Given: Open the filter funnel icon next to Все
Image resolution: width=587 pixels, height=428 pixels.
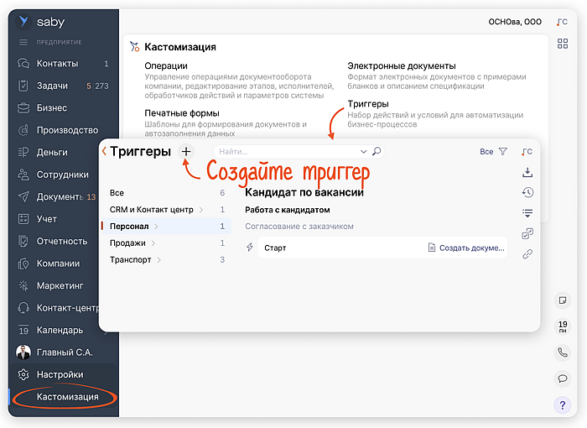Looking at the screenshot, I should coord(503,152).
